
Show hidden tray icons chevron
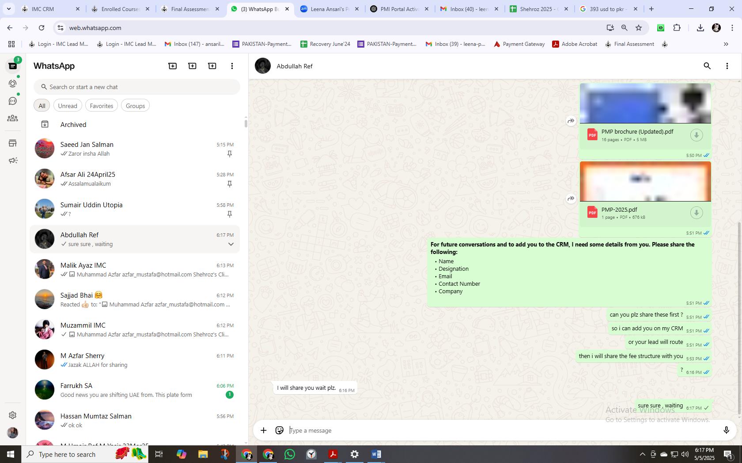(x=642, y=454)
